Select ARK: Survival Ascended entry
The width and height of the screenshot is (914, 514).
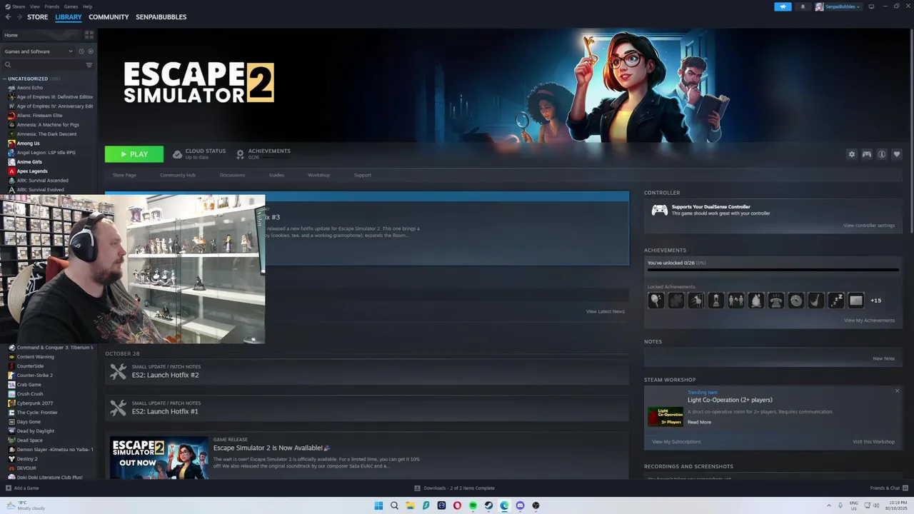point(42,181)
